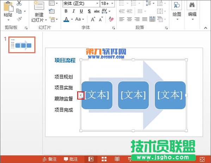Toggle Bold formatting
This screenshot has width=211, height=163.
click(x=66, y=11)
